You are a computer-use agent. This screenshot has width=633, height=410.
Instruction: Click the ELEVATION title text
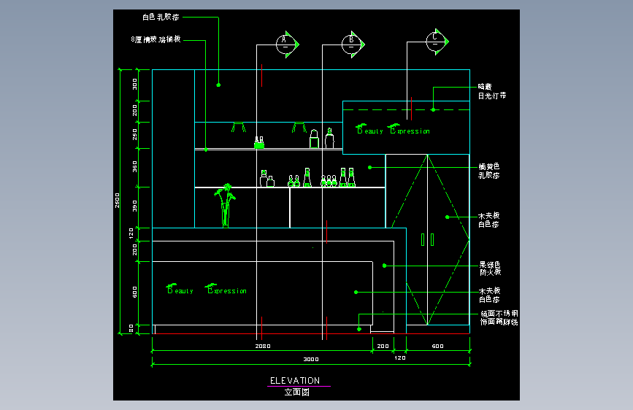[295, 381]
